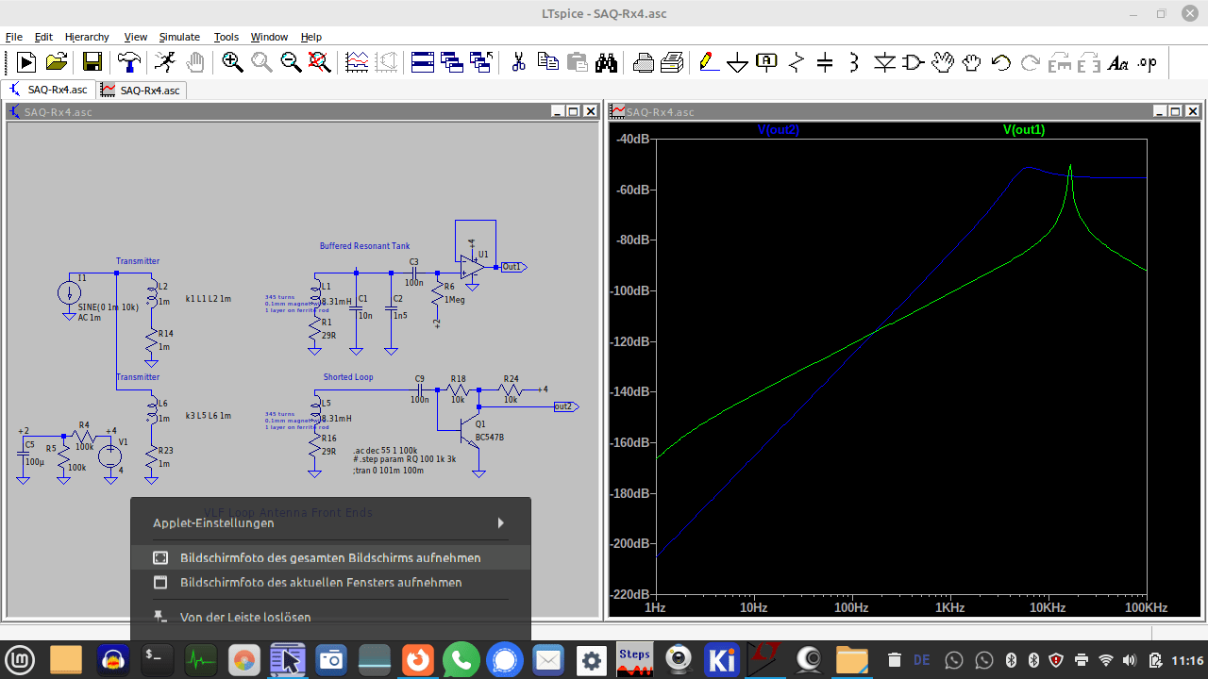This screenshot has height=679, width=1208.
Task: Click the BC547B transistor label
Action: tap(490, 438)
